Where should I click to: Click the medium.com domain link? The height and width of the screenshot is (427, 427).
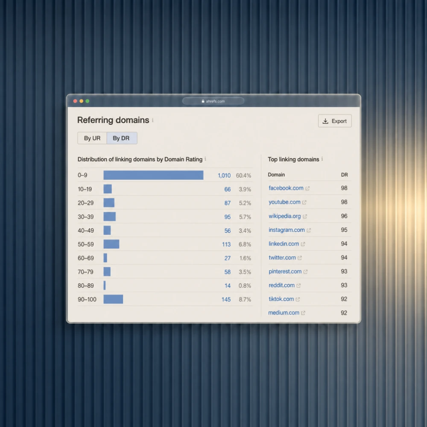point(284,313)
